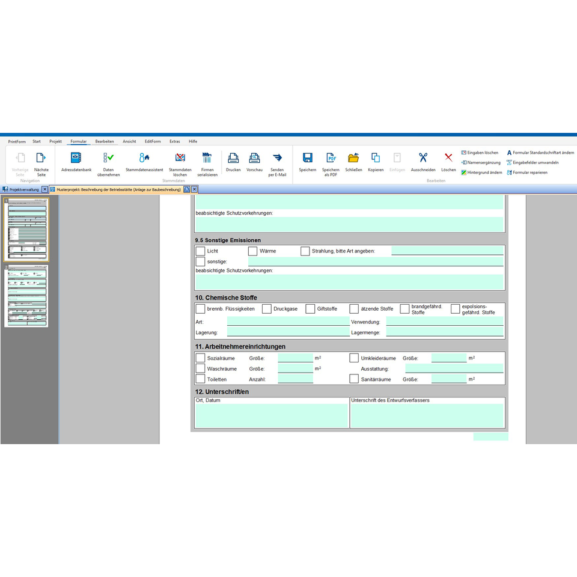This screenshot has width=577, height=577.
Task: Tick brandgefährd. Stoffe checkbox
Action: [405, 309]
